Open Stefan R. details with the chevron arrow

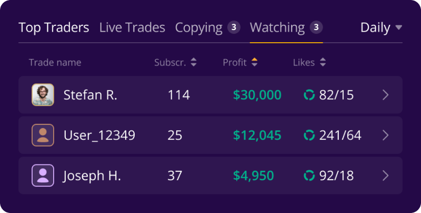point(386,95)
